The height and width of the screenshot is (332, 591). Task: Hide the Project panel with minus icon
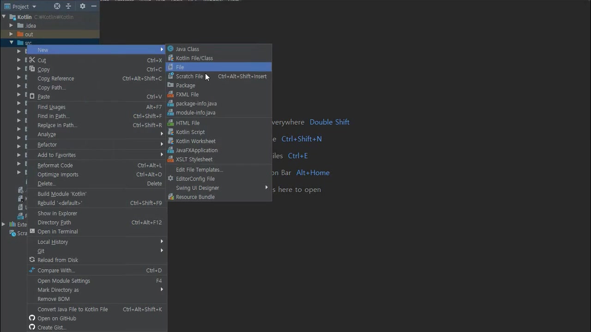pos(94,6)
